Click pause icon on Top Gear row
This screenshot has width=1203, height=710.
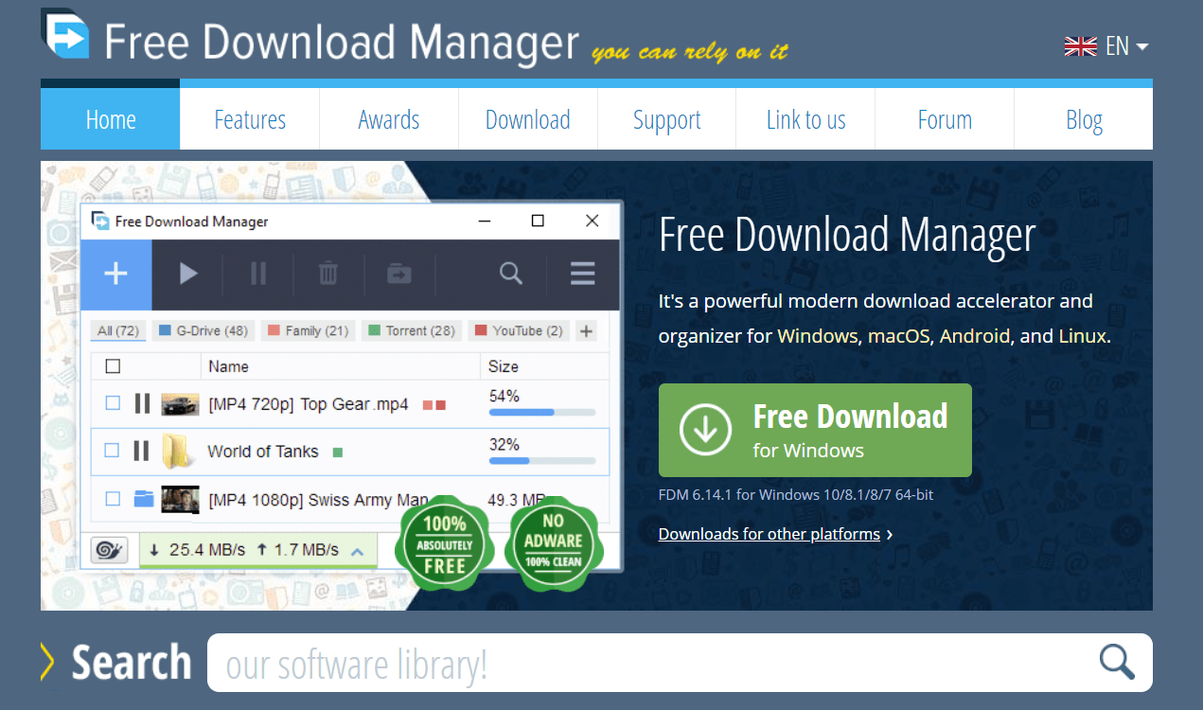click(x=142, y=404)
